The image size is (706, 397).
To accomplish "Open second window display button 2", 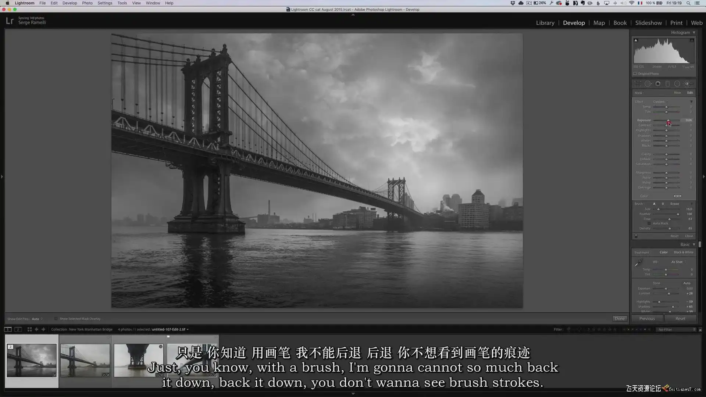I will [x=18, y=329].
